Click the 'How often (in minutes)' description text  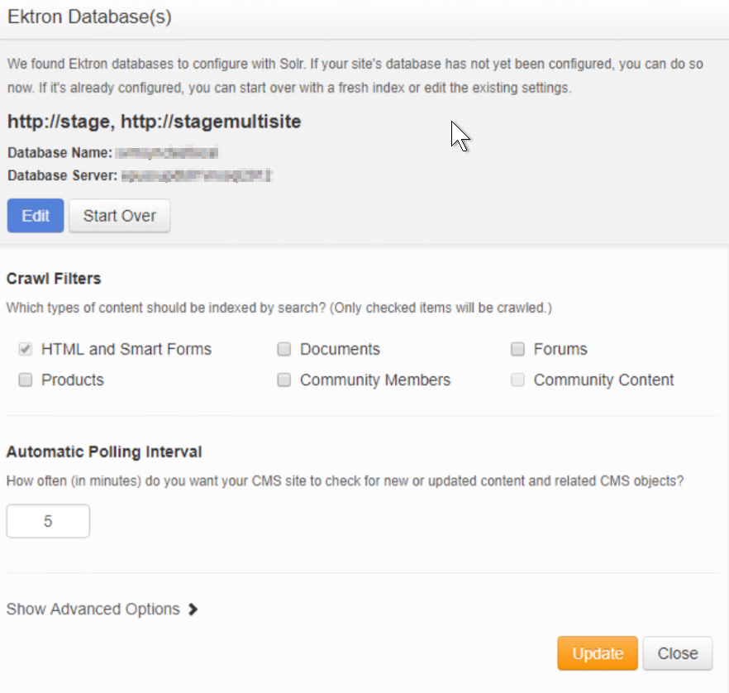pos(345,481)
